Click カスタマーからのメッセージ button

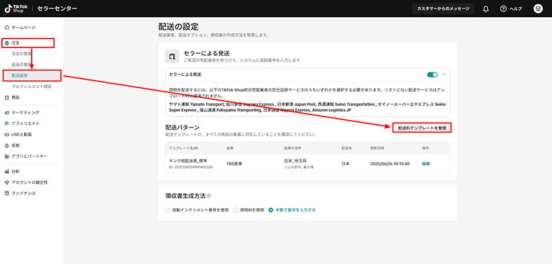(x=443, y=9)
